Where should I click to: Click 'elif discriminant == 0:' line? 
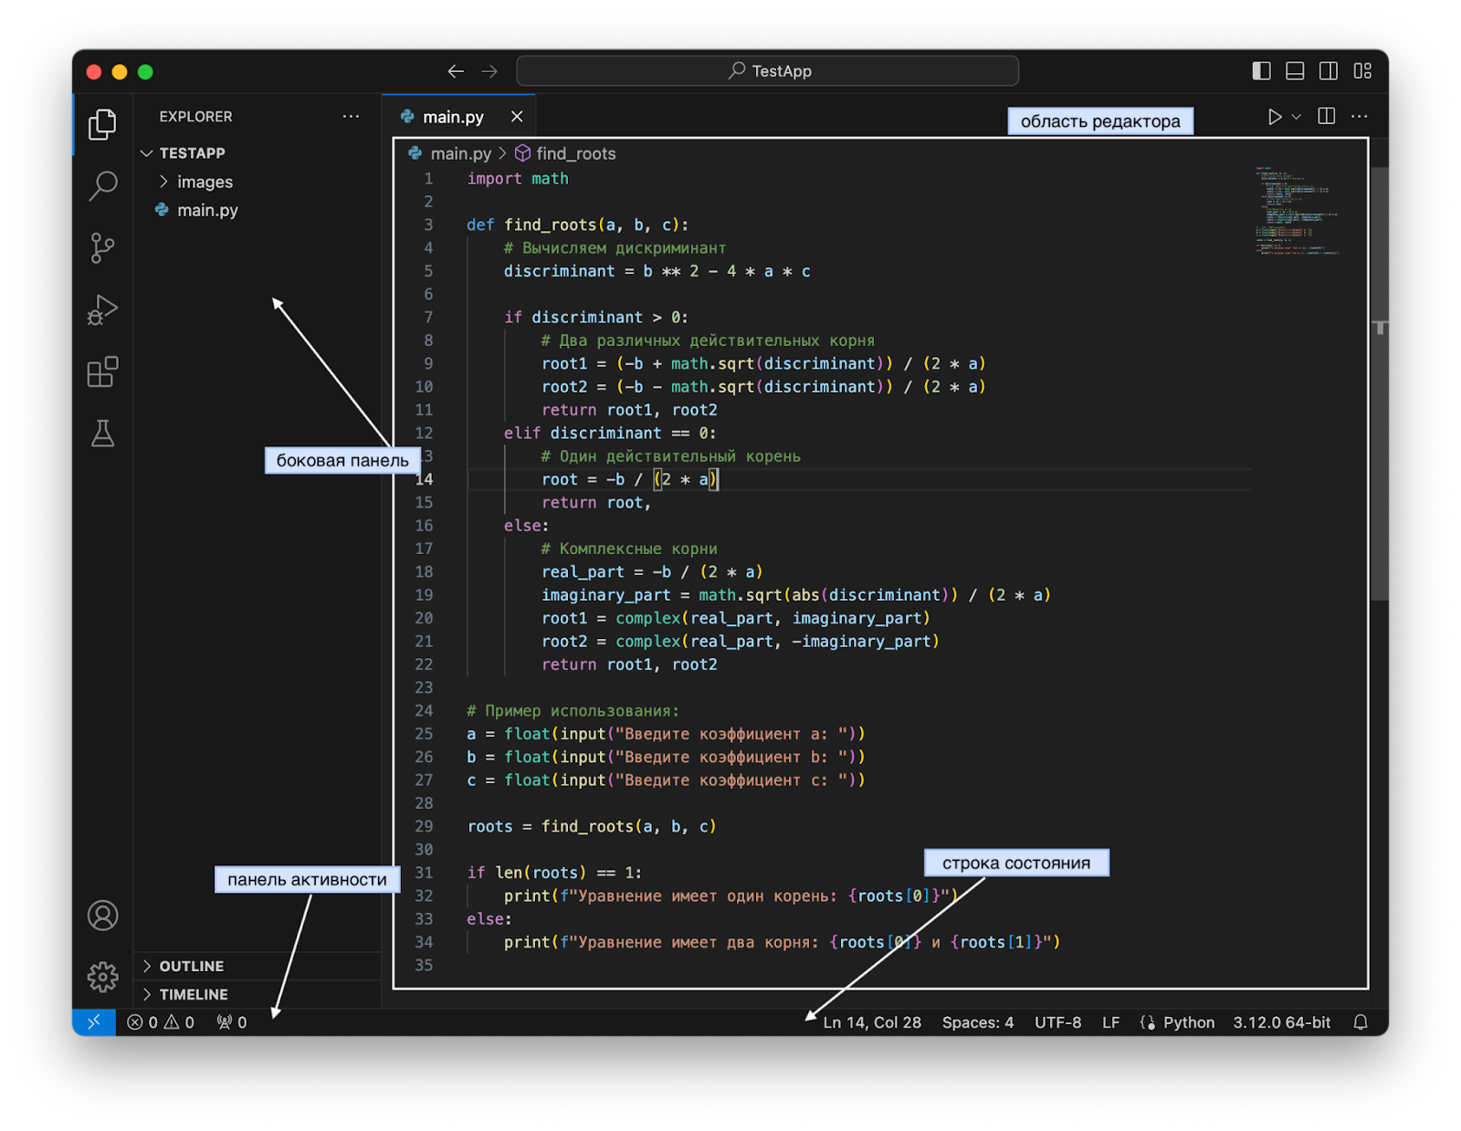610,433
